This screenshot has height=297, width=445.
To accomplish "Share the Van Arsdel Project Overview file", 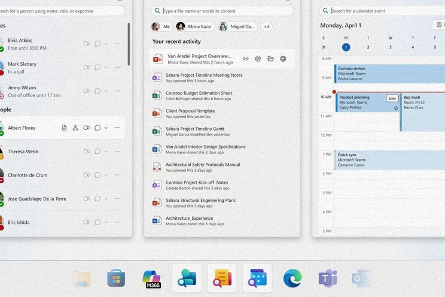I will coord(258,59).
